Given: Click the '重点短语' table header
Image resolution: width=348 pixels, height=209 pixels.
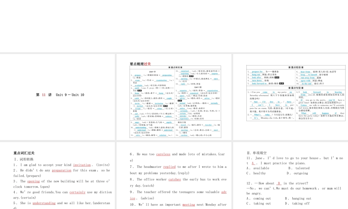Looking at the screenshot, I should click(296, 67).
